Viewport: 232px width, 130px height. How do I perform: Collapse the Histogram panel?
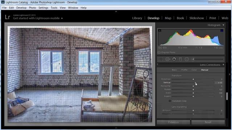pyautogui.click(x=223, y=25)
